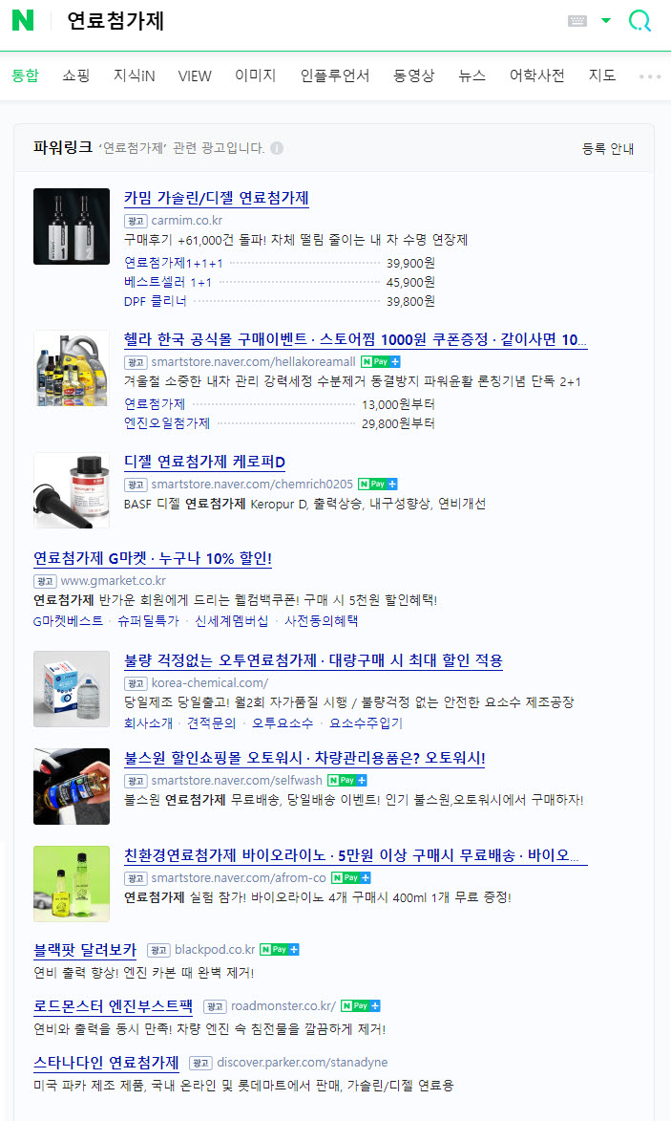The width and height of the screenshot is (671, 1121).
Task: Show more tabs via three dots
Action: click(650, 76)
